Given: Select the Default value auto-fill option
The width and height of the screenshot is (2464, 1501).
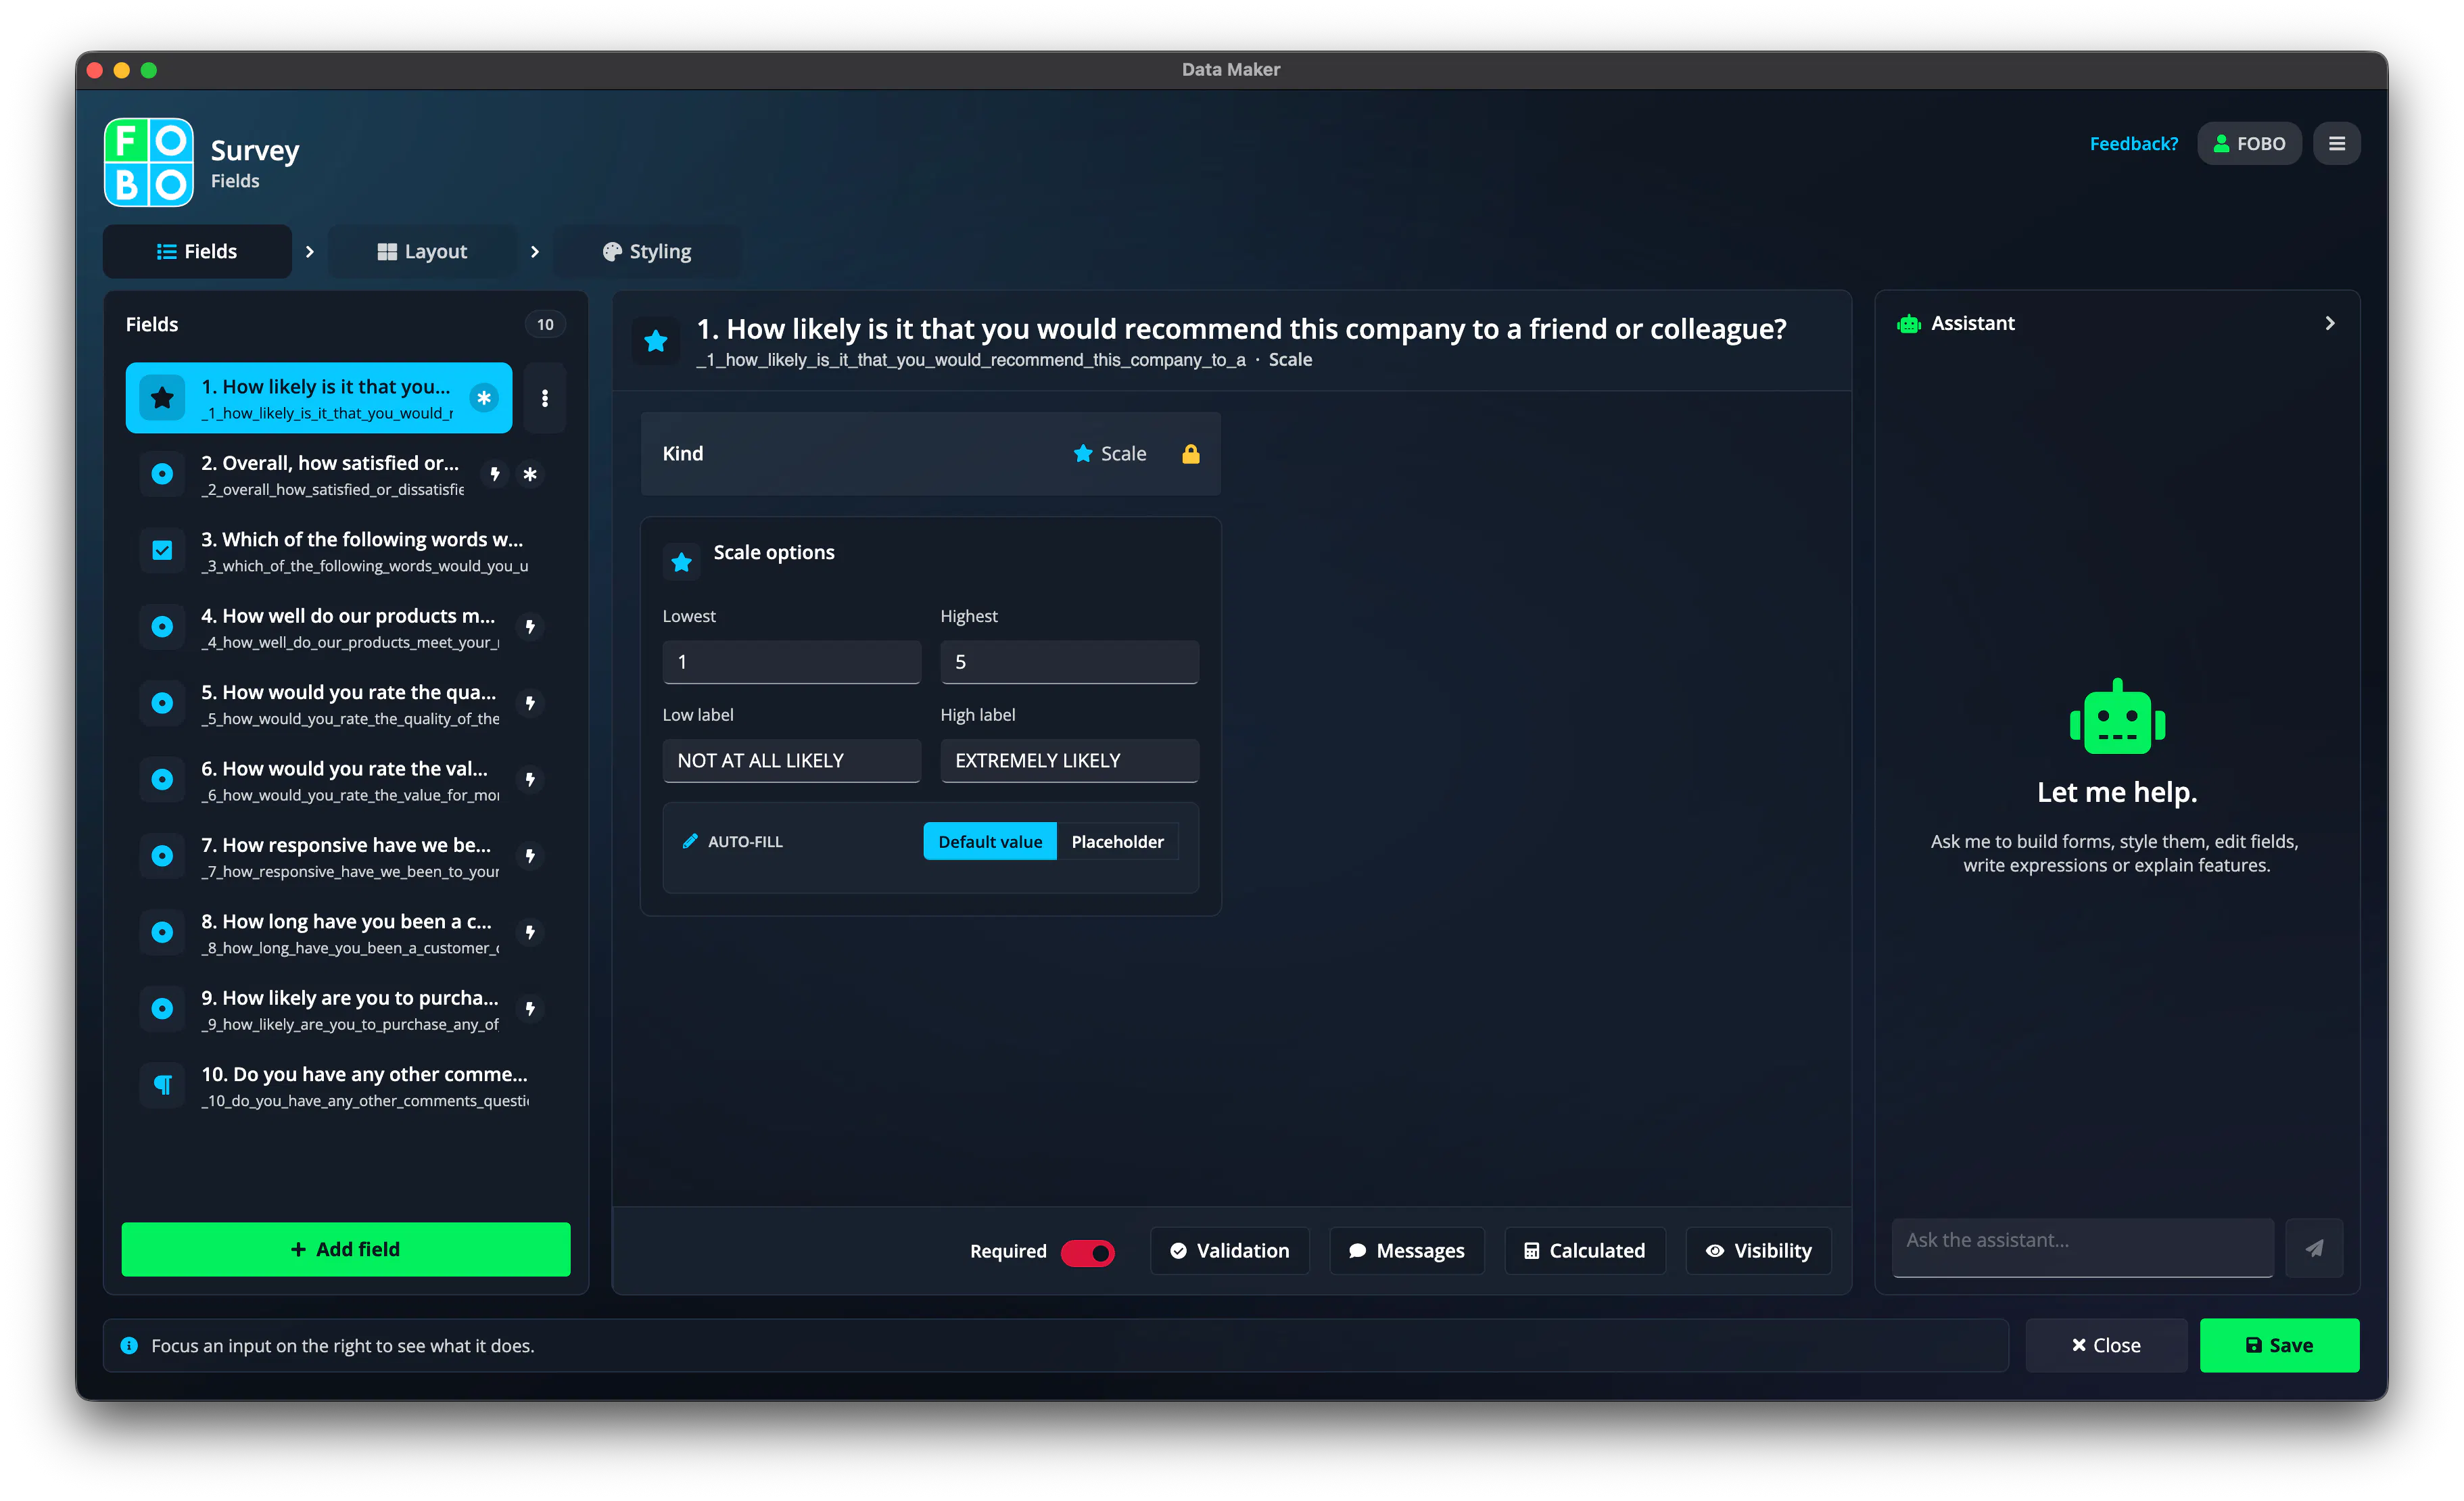Looking at the screenshot, I should (989, 842).
